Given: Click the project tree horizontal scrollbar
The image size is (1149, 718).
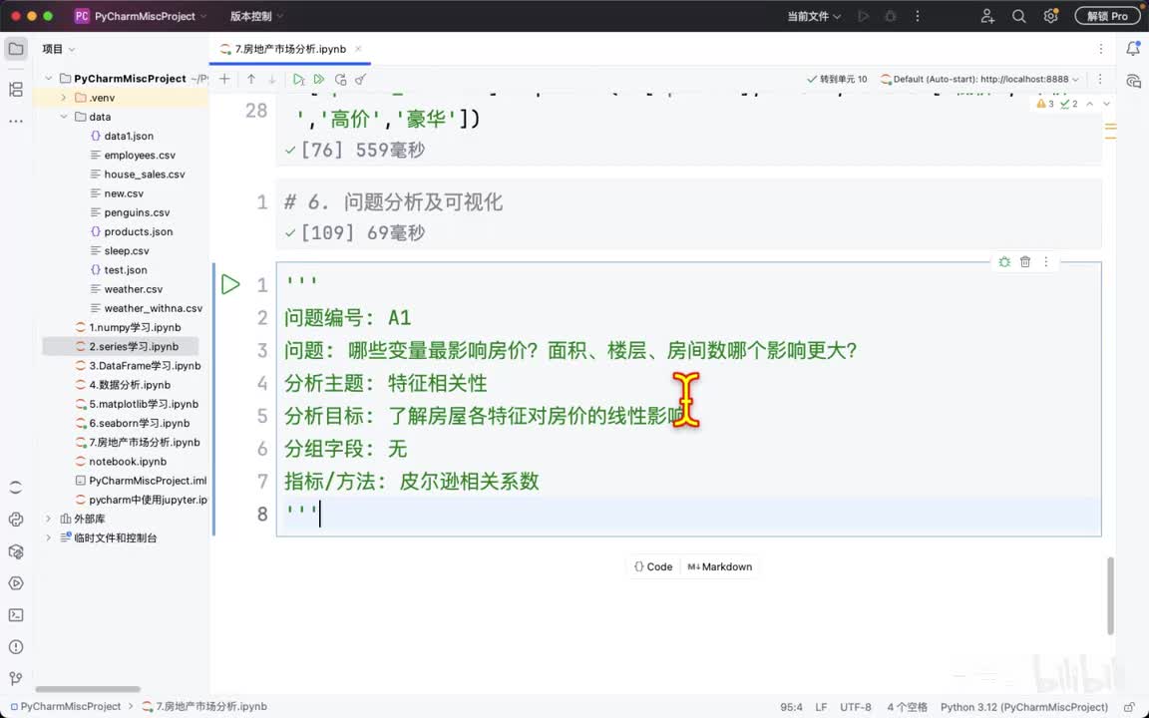Looking at the screenshot, I should (87, 689).
